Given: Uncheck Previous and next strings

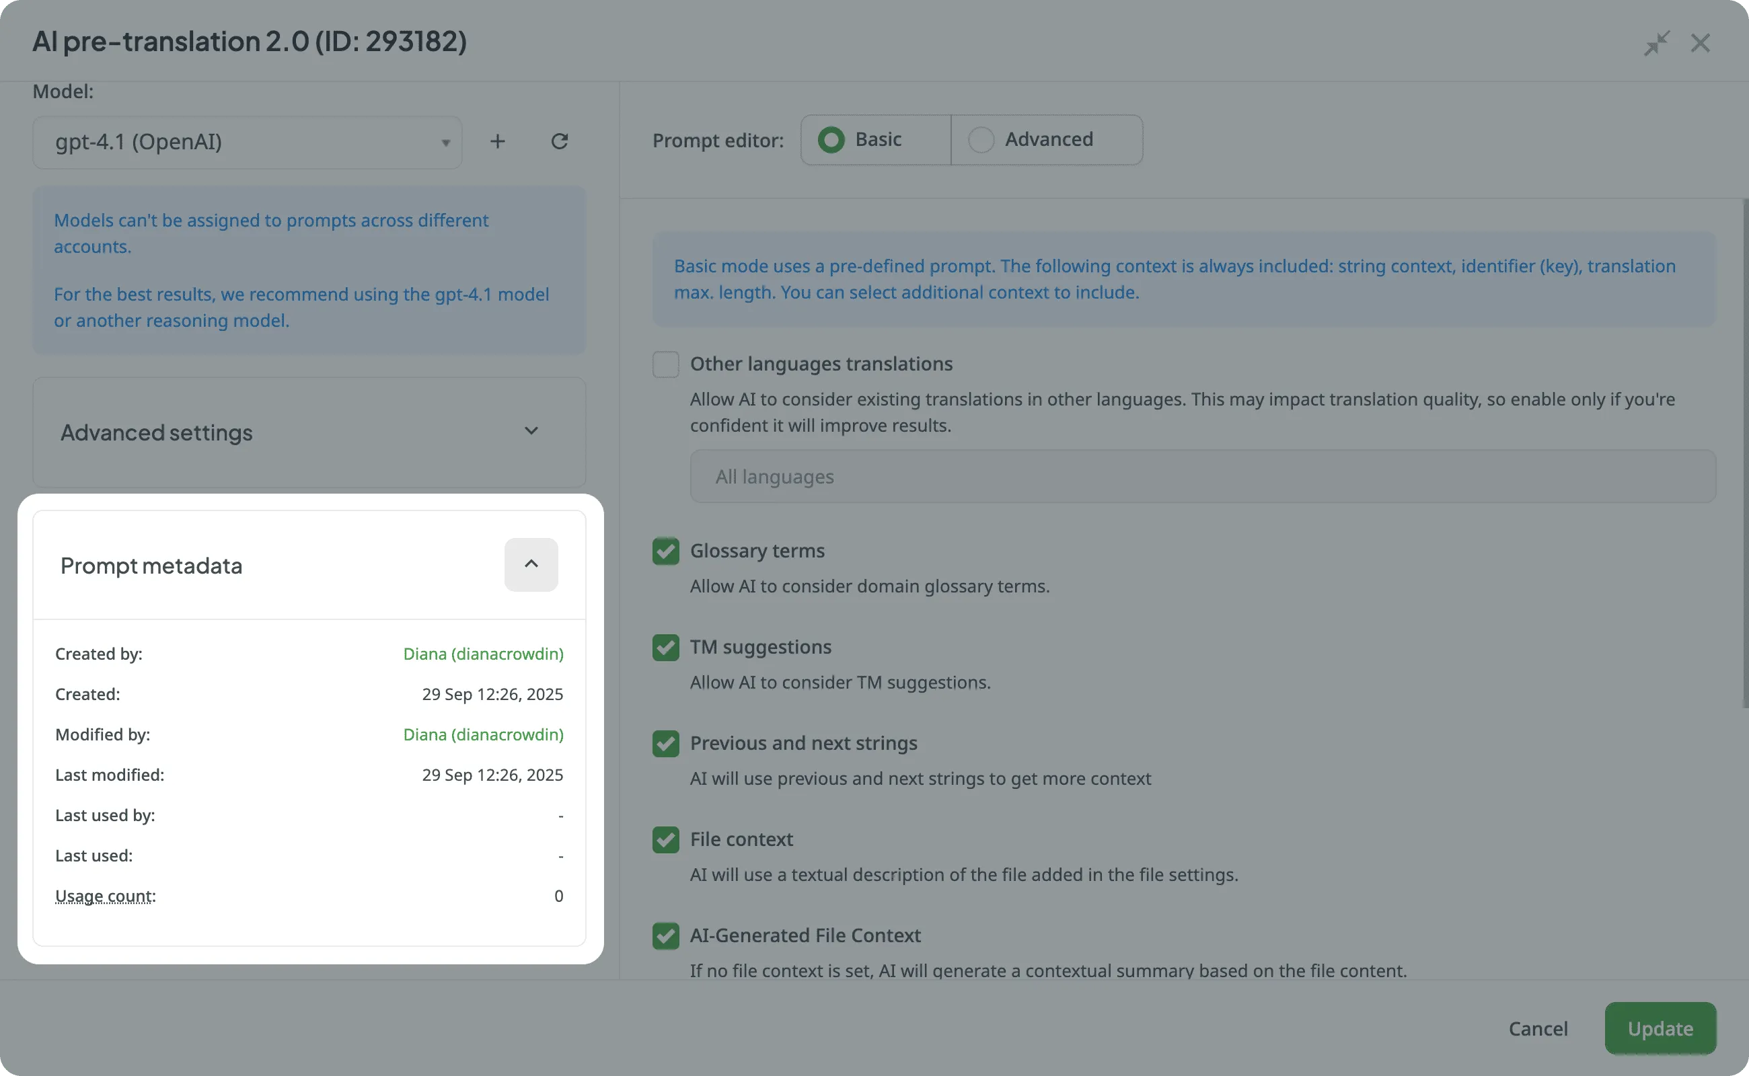Looking at the screenshot, I should coord(665,744).
